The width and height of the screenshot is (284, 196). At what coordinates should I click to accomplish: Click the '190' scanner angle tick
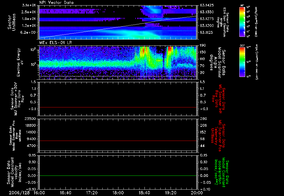coord(203,45)
